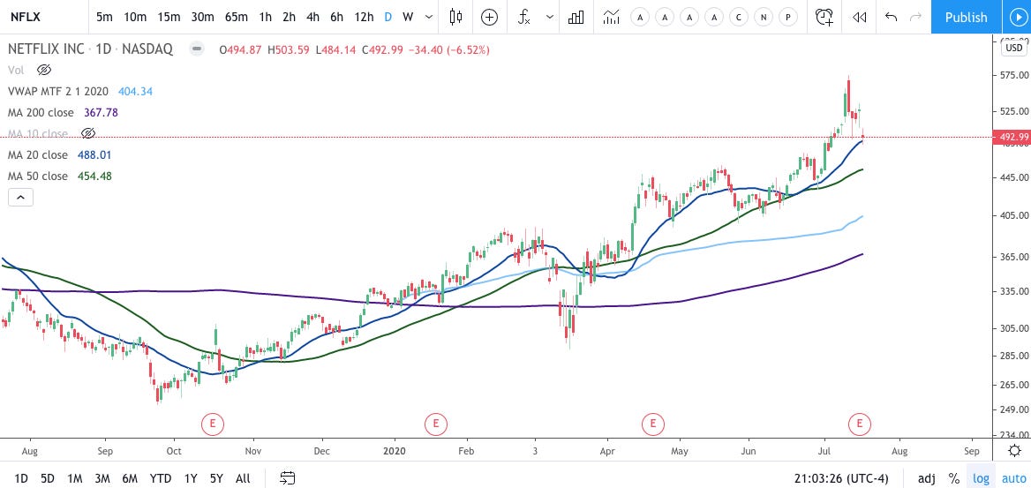The width and height of the screenshot is (1031, 488).
Task: Open the January earnings E marker
Action: pos(435,424)
